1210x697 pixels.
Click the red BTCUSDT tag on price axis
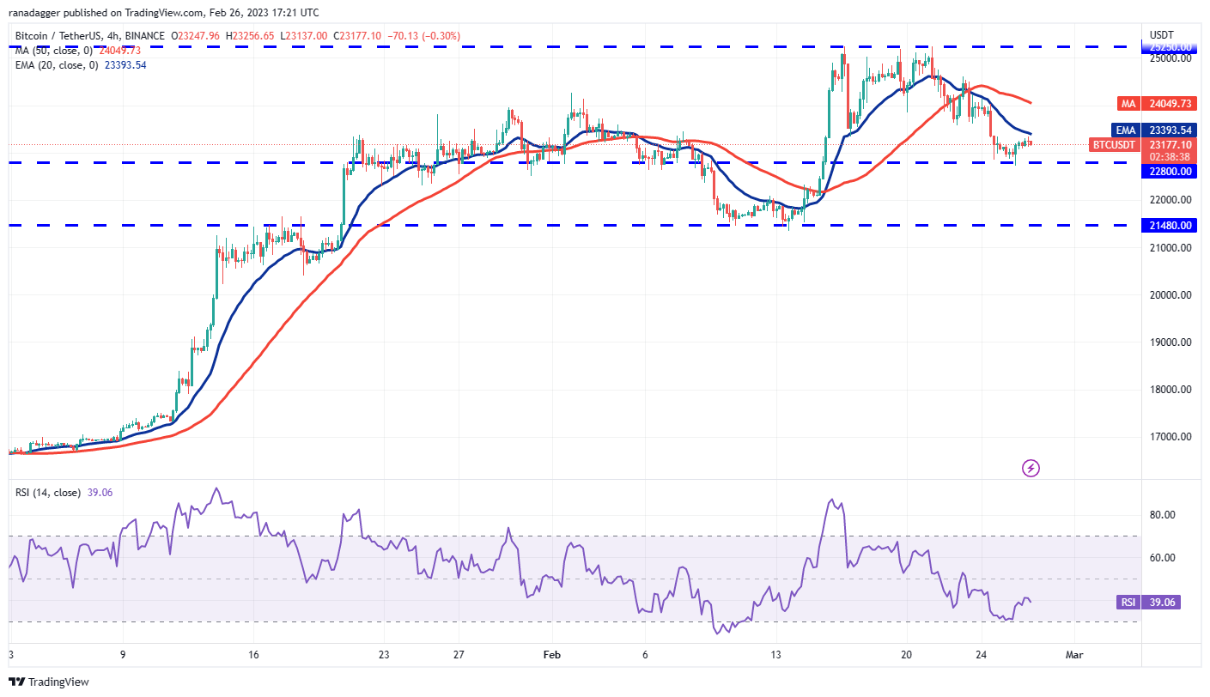1115,144
